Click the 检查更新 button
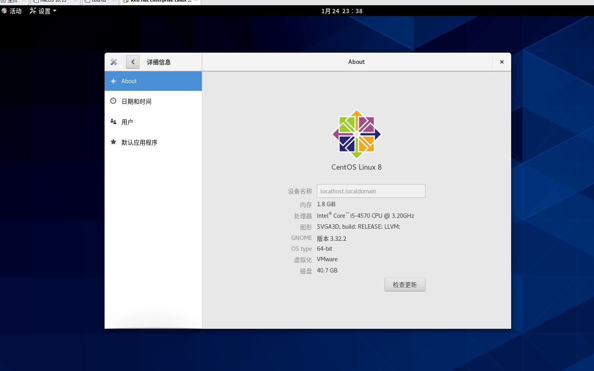This screenshot has width=594, height=371. (x=405, y=284)
